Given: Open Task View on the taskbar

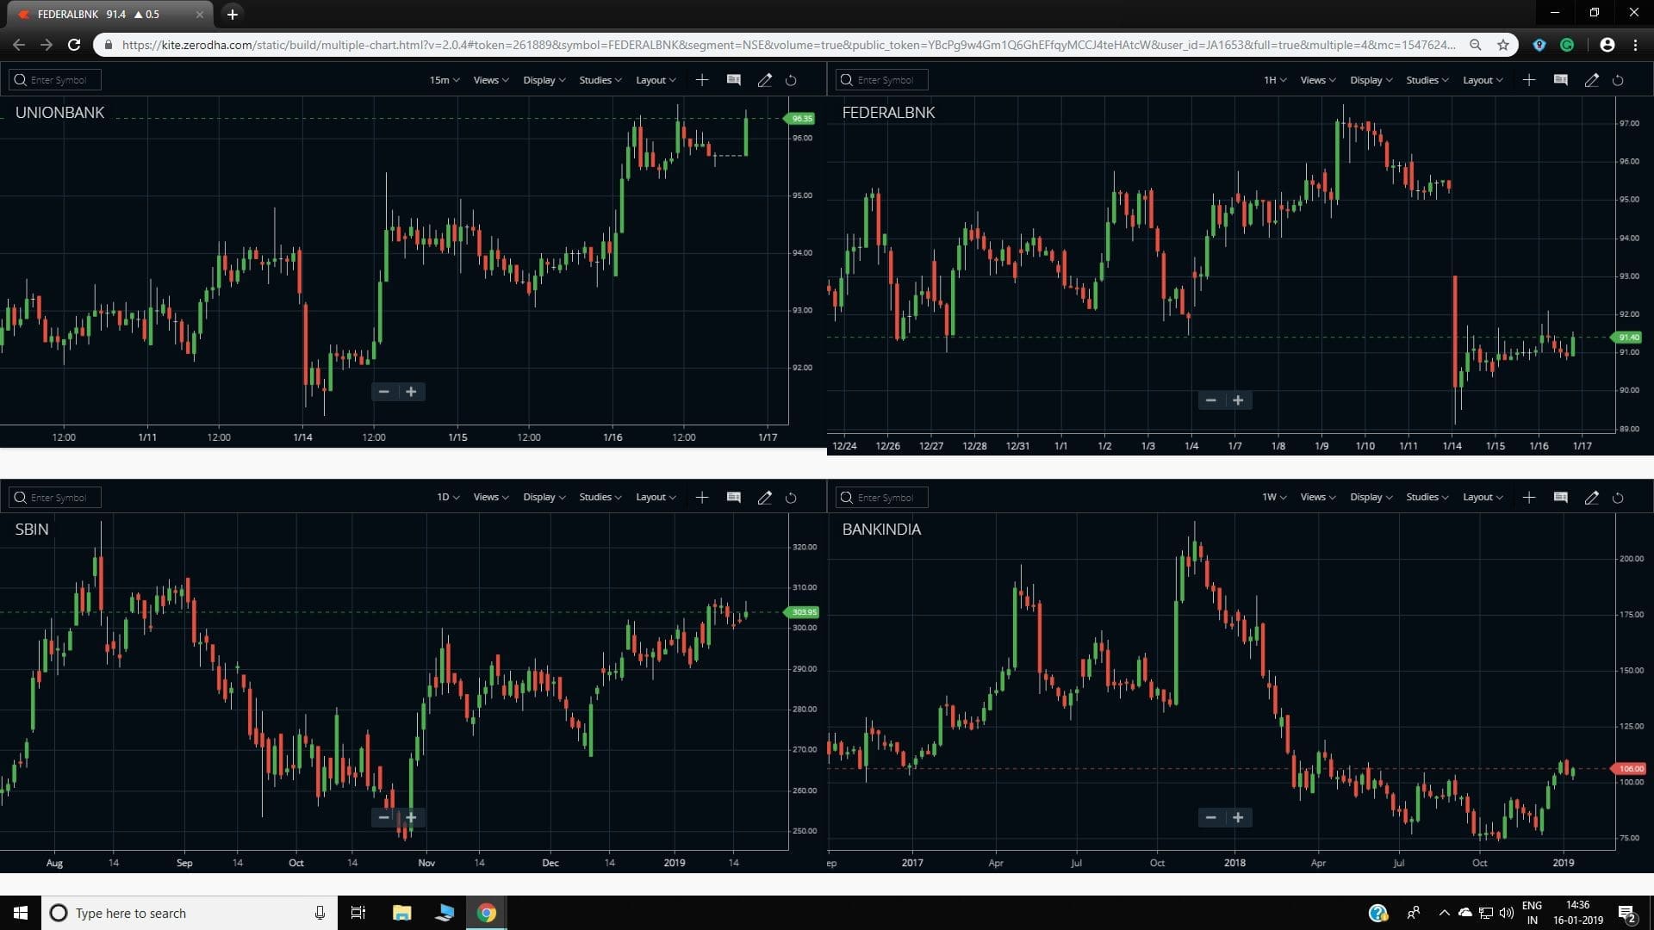Looking at the screenshot, I should pos(358,913).
